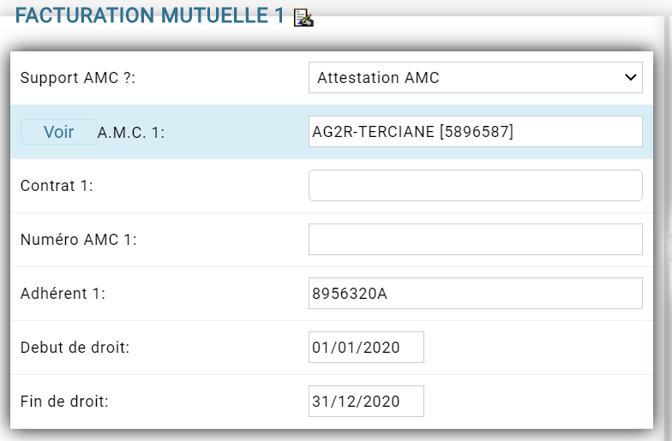
Task: Select the empty Numéro AMC 1 field
Action: (475, 240)
